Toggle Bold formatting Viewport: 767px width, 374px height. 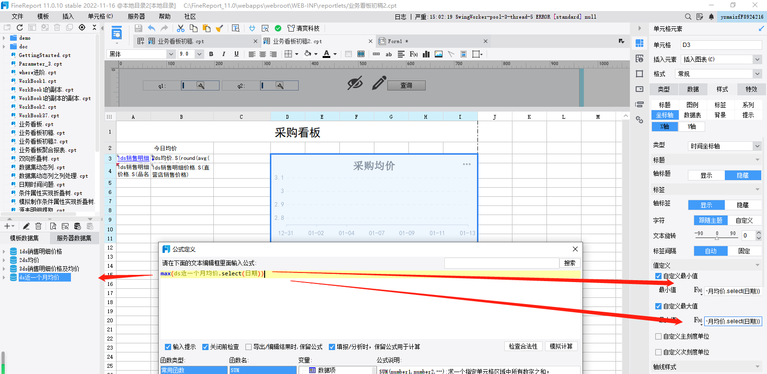211,54
